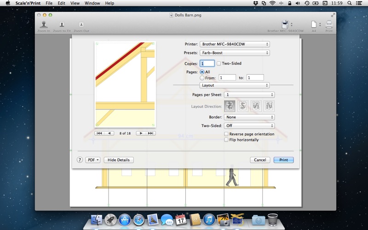Open the Border dropdown set to None
Viewport: 368px width, 230px height.
(249, 117)
